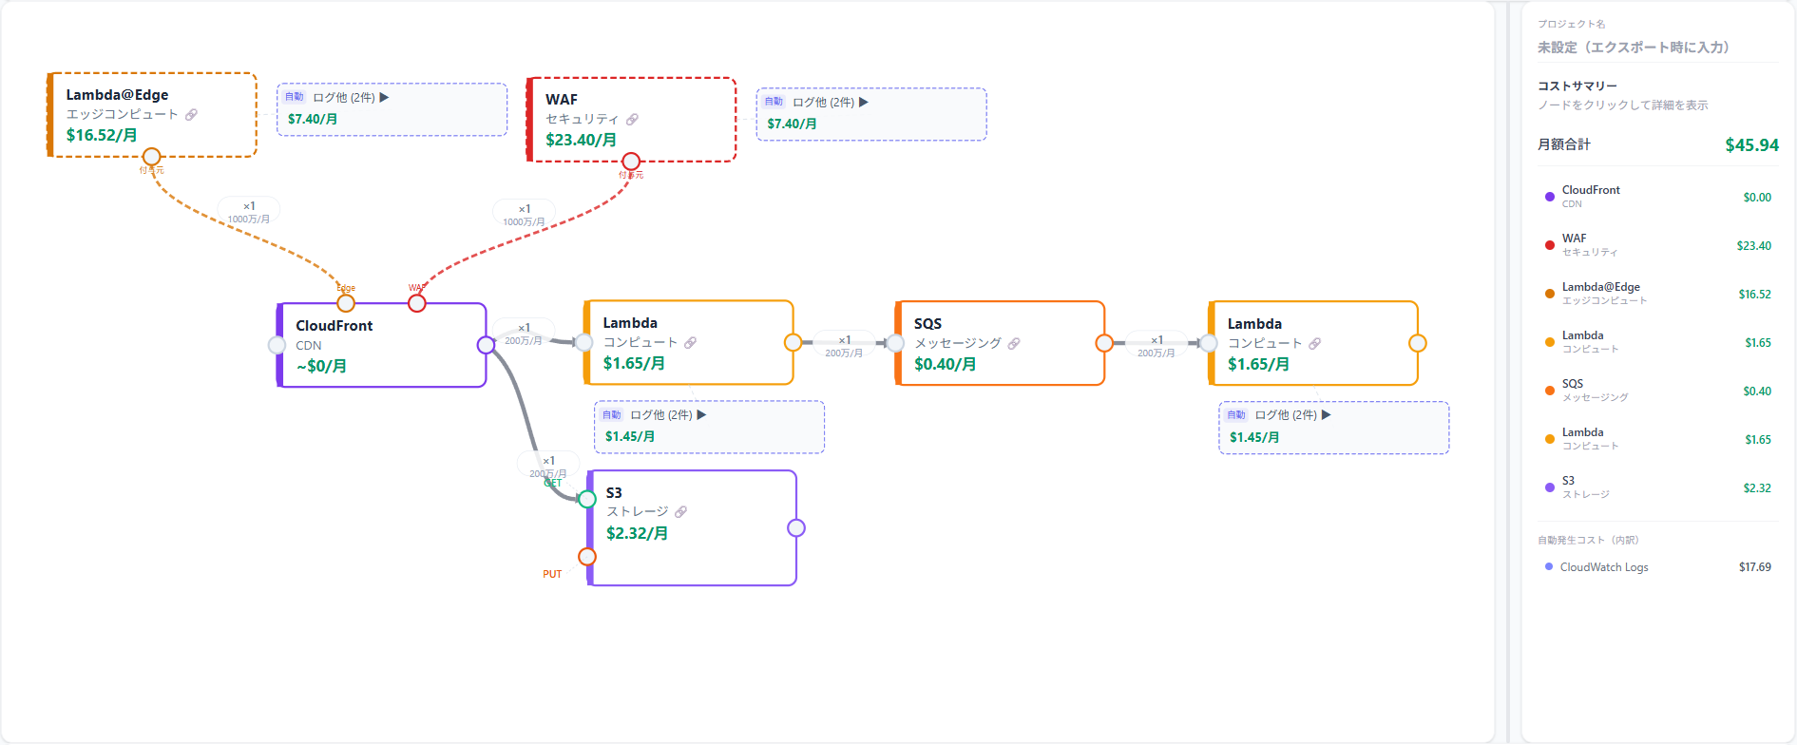Expand the log box below second Lambda
1797x745 pixels.
coord(1334,428)
